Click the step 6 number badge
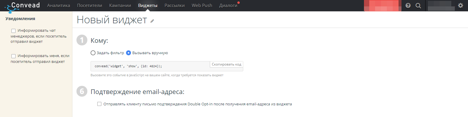The height and width of the screenshot is (117, 468). (x=82, y=91)
